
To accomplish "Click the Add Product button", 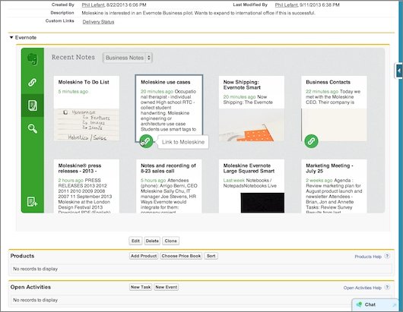I will (x=144, y=256).
